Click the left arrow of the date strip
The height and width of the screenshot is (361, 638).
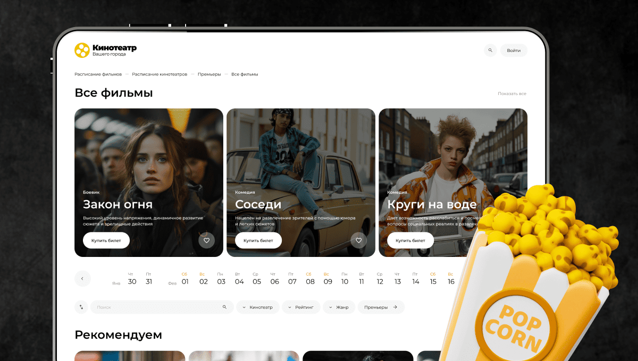pos(82,279)
